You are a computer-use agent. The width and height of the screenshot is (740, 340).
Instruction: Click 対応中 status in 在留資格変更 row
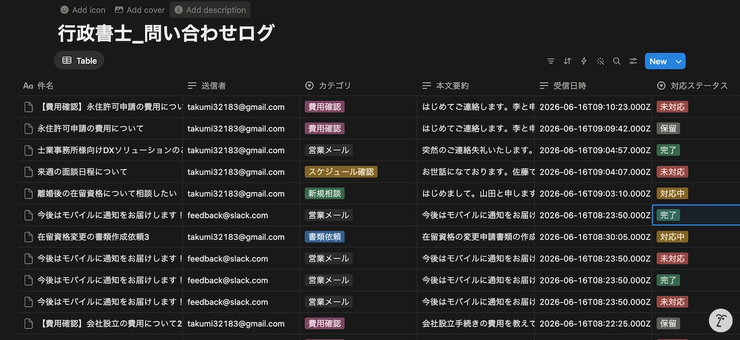click(x=672, y=237)
